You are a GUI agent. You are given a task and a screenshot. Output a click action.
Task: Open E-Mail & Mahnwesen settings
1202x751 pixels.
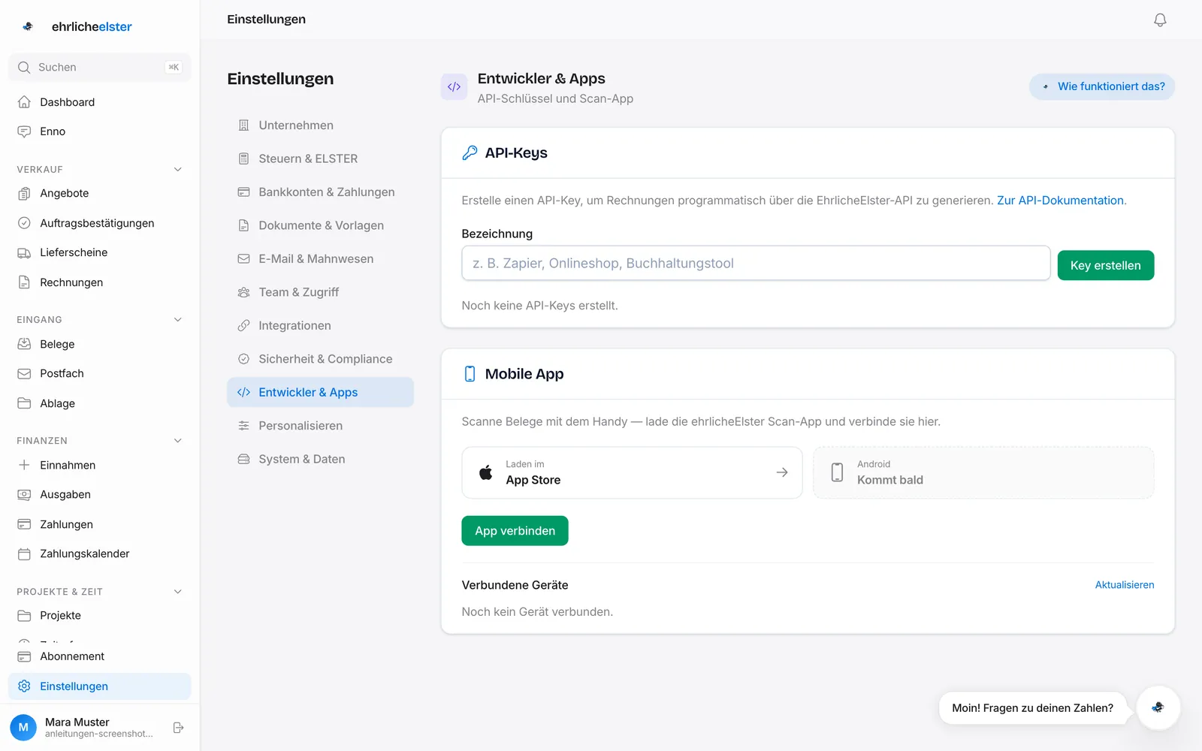pos(320,258)
